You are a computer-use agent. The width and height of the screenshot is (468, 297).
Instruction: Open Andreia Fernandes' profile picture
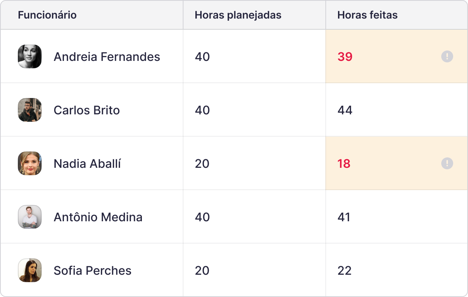[x=30, y=56]
